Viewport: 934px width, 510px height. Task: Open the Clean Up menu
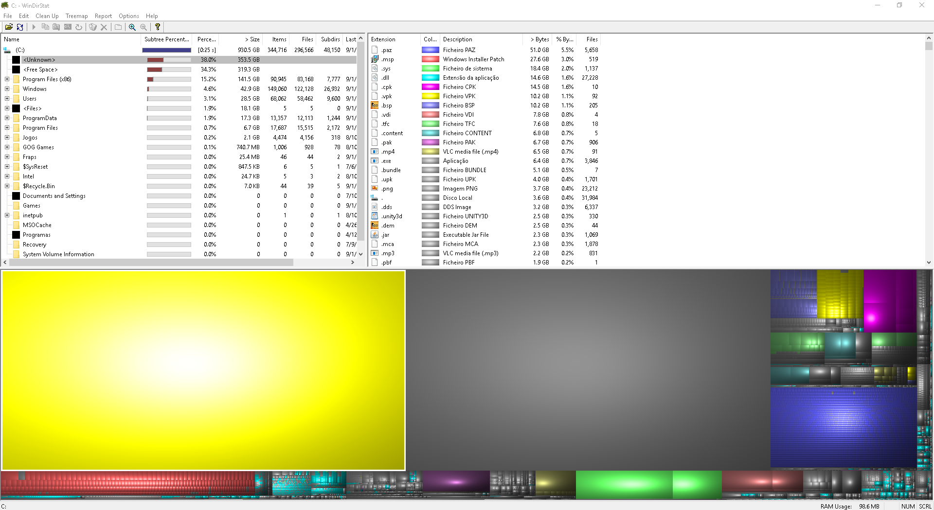click(x=47, y=16)
